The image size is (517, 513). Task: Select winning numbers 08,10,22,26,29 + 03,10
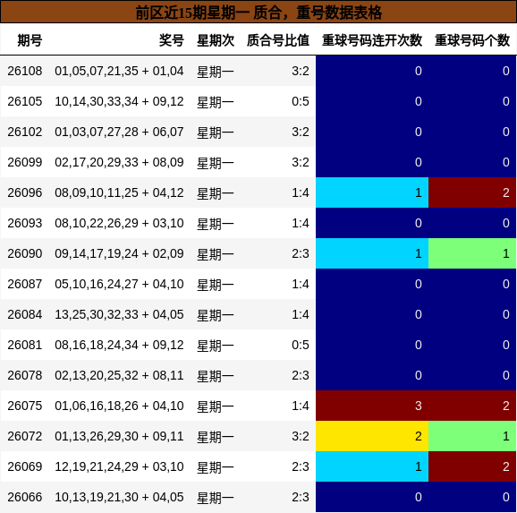pos(119,223)
